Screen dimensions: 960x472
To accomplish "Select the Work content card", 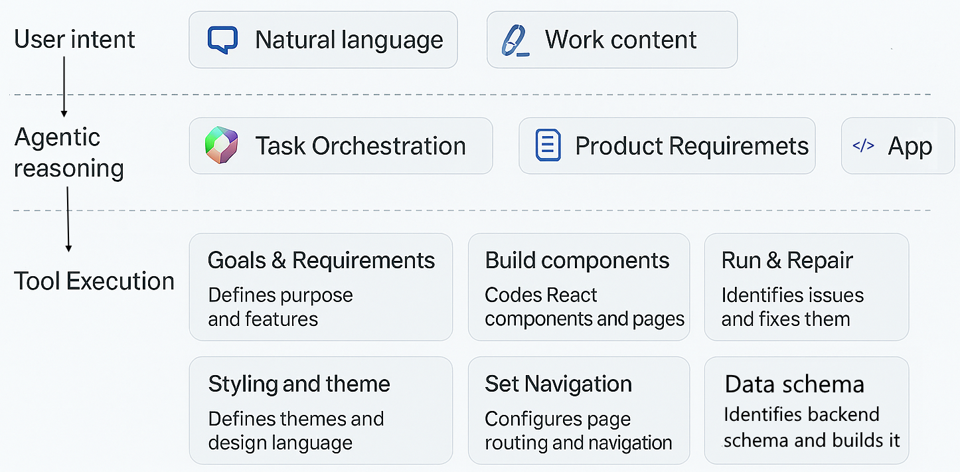I will (611, 40).
